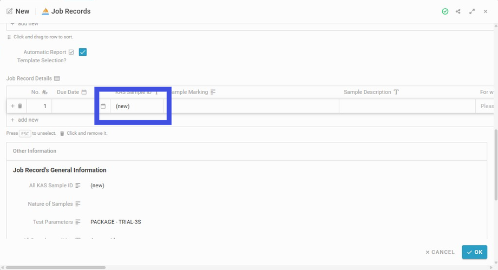498x270 pixels.
Task: Click the checkbox-type icon beside Automatic Report label
Action: point(71,52)
